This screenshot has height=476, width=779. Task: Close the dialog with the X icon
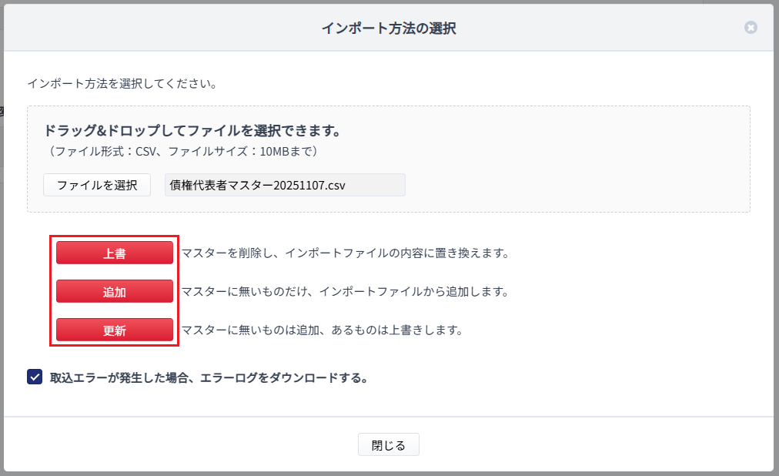751,28
